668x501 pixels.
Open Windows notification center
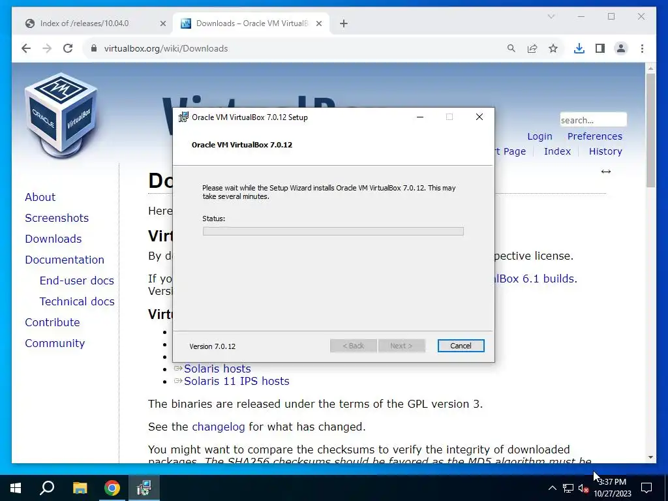[x=646, y=488]
